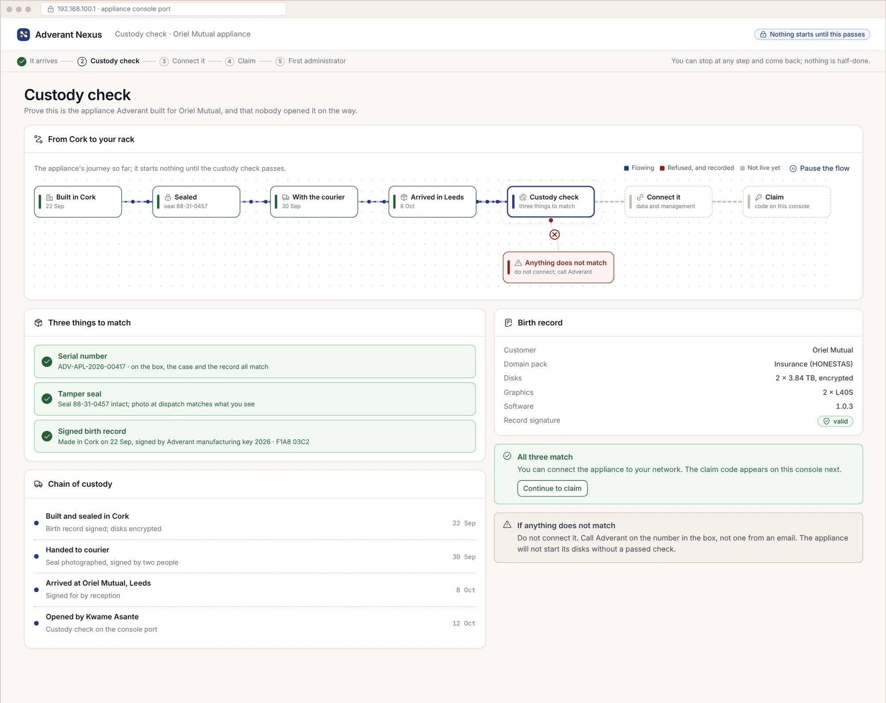Click the green check for Signed birth record
The width and height of the screenshot is (886, 703).
click(47, 436)
